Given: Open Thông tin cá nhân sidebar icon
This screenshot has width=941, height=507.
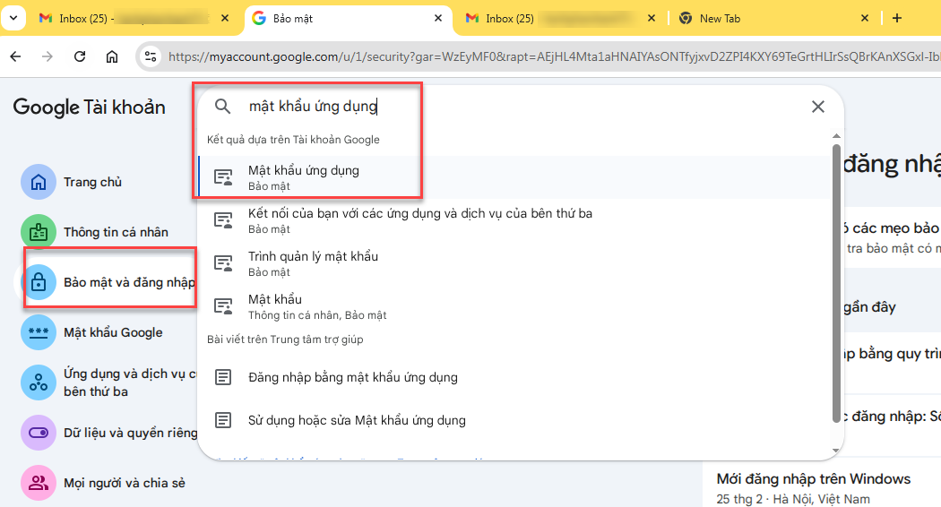Looking at the screenshot, I should pos(39,232).
